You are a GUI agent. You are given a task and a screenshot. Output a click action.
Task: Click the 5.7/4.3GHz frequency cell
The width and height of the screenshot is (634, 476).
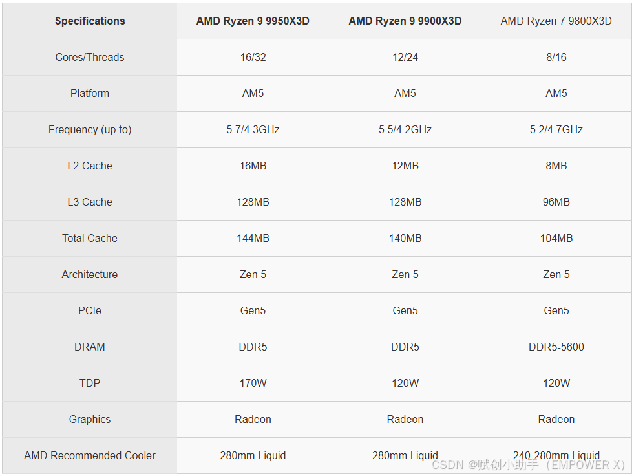tap(253, 129)
